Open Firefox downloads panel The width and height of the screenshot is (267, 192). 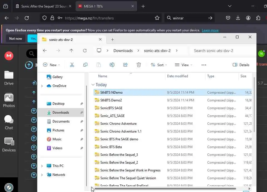238,18
